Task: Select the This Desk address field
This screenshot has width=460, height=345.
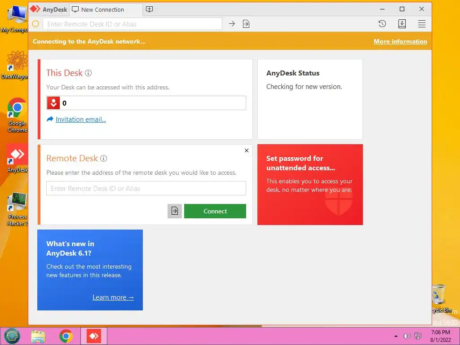Action: (146, 103)
